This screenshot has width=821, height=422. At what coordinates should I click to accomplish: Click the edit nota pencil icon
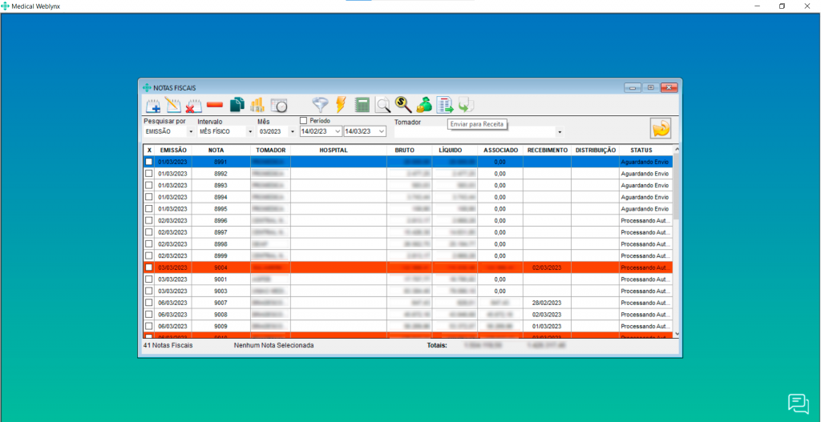click(x=173, y=105)
